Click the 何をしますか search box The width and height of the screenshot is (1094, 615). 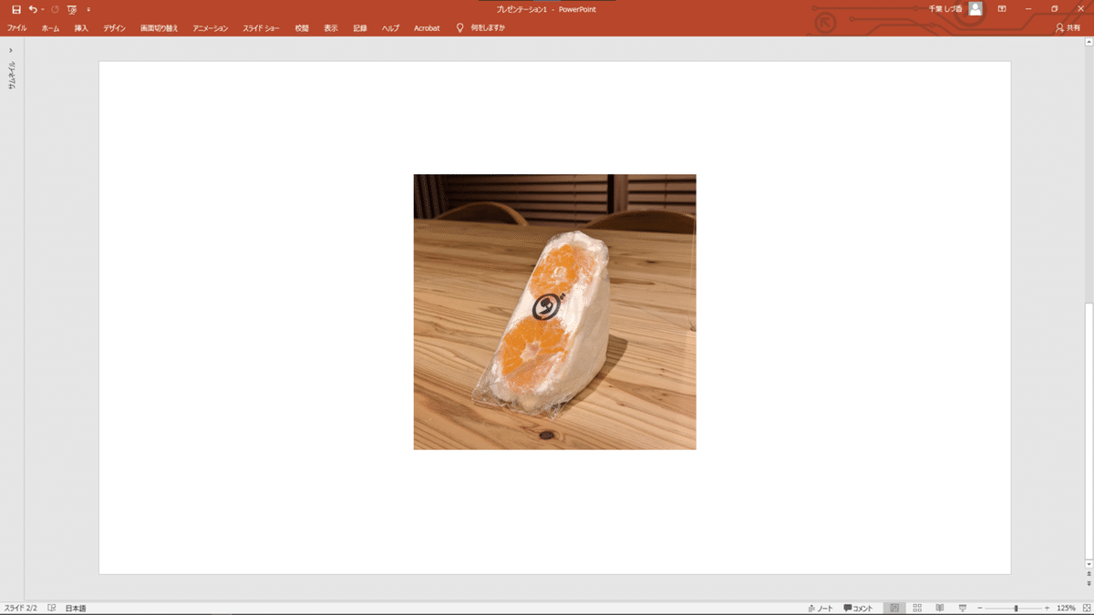click(488, 28)
